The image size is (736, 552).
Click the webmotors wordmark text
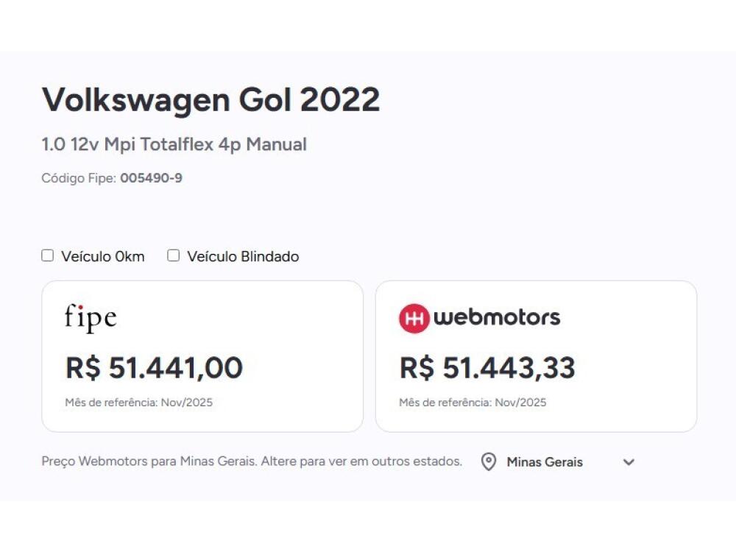click(x=497, y=318)
